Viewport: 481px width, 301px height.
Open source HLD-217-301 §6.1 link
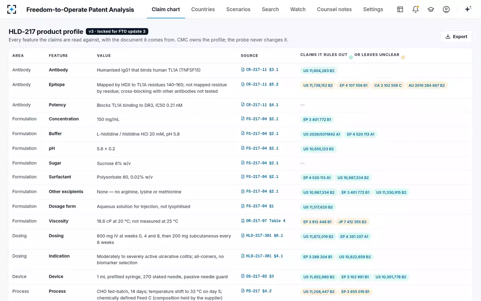tap(262, 236)
